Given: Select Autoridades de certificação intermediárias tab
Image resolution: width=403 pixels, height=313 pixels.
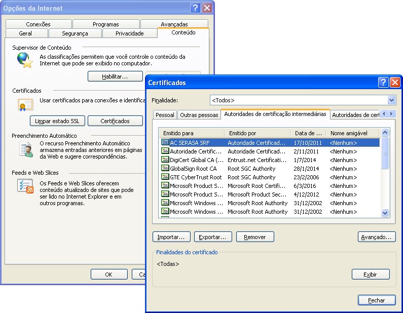Looking at the screenshot, I should 275,114.
